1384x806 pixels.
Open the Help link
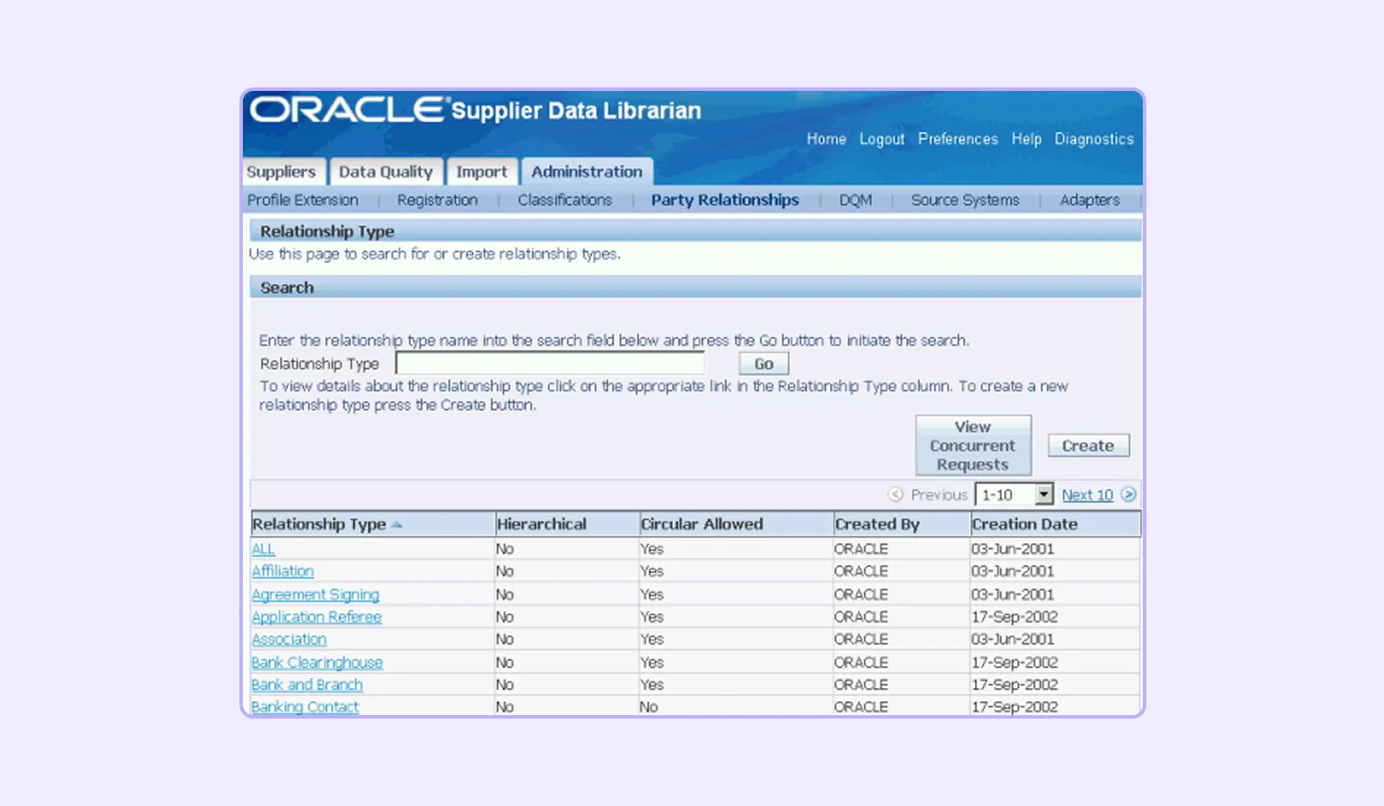point(1027,139)
